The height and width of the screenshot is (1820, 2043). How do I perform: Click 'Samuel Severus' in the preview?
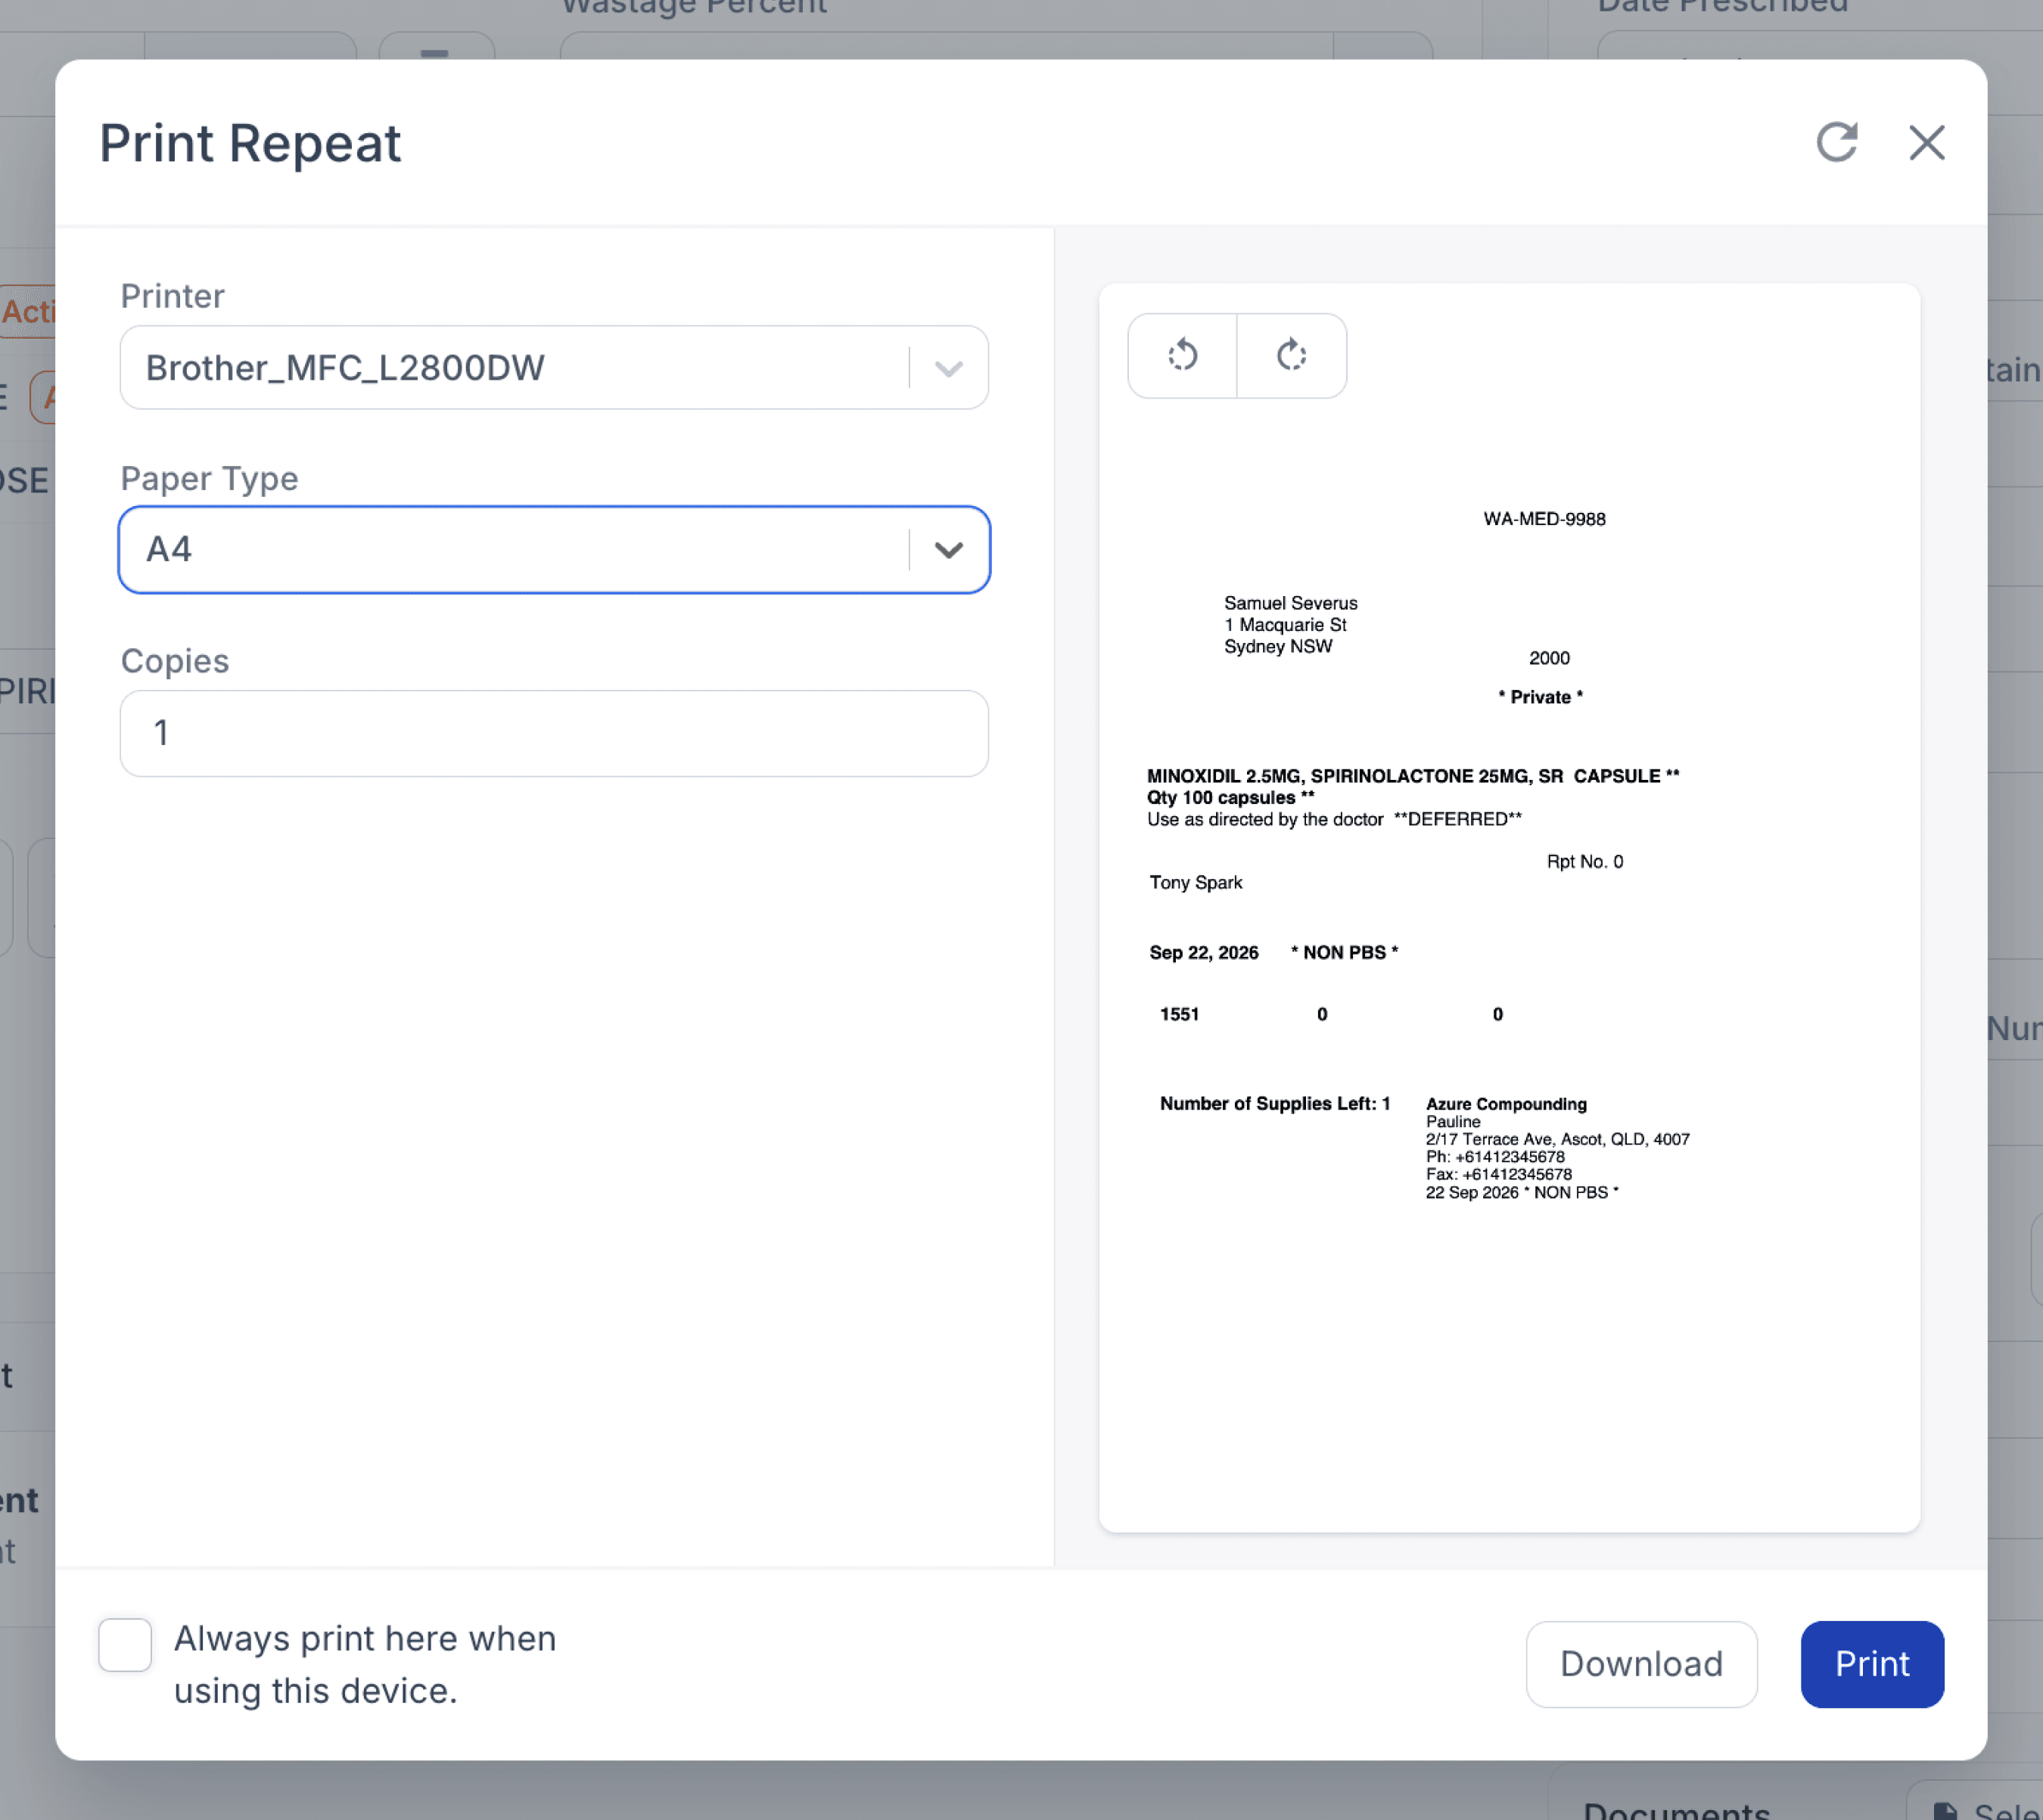coord(1291,603)
